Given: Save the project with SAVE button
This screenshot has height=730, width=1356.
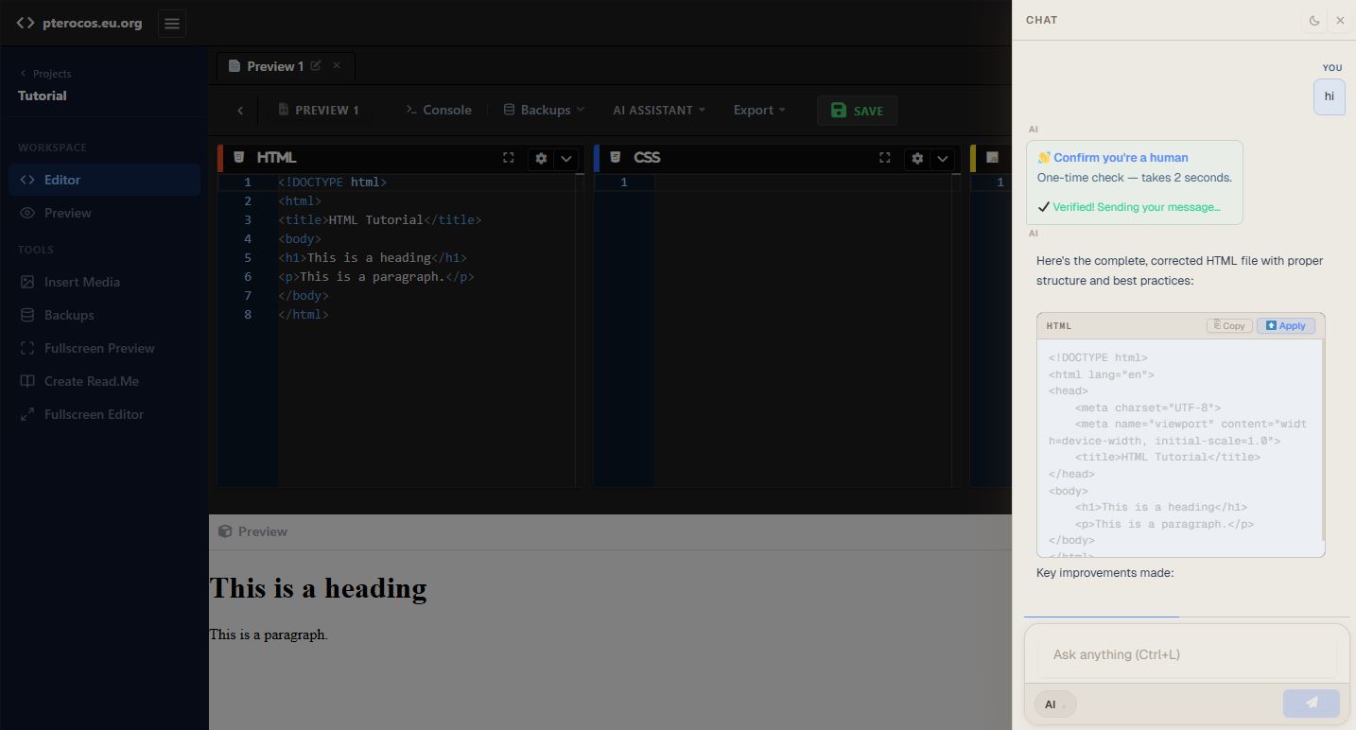Looking at the screenshot, I should (x=857, y=111).
